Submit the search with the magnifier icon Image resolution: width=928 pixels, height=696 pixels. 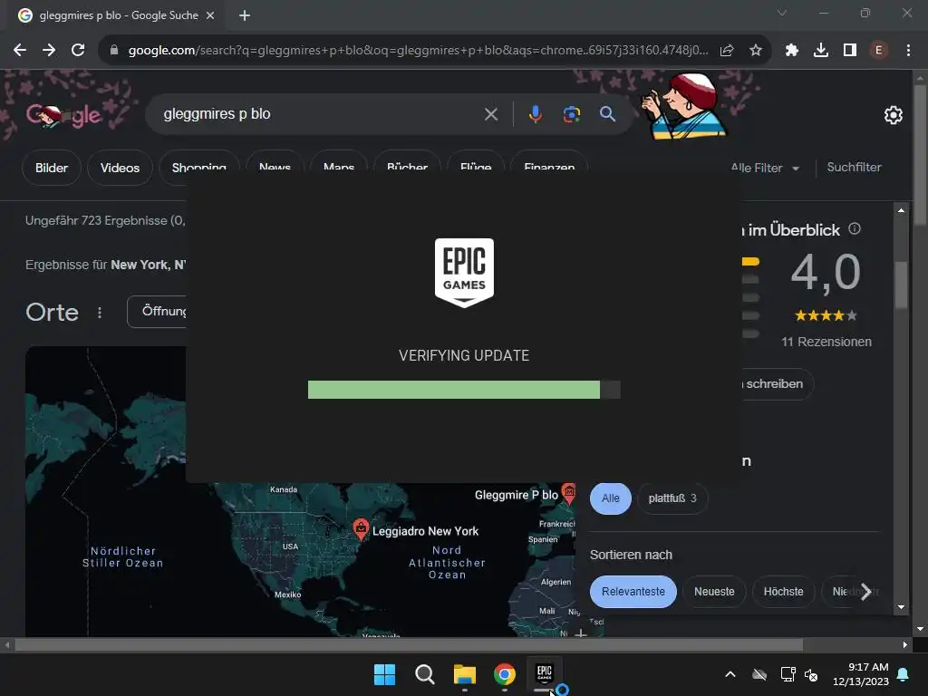[x=607, y=114]
